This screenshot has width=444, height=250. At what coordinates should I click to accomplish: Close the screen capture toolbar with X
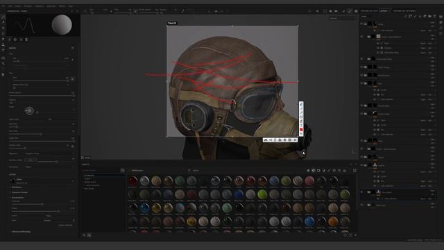pos(295,140)
